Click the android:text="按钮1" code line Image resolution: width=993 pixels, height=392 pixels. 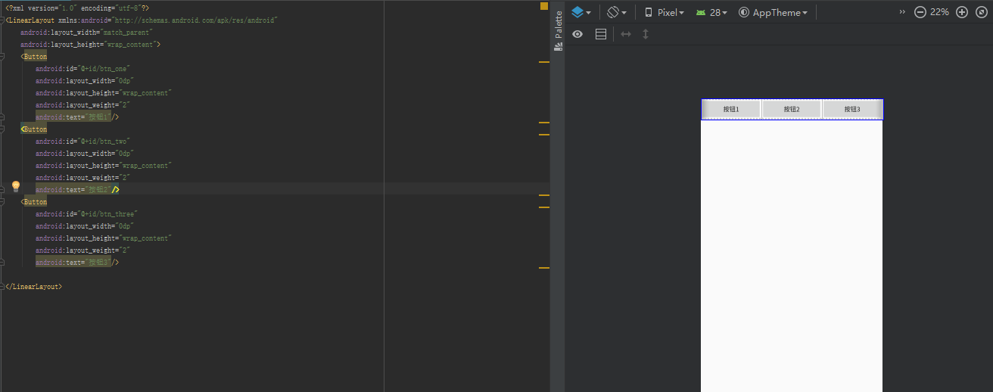(x=77, y=117)
